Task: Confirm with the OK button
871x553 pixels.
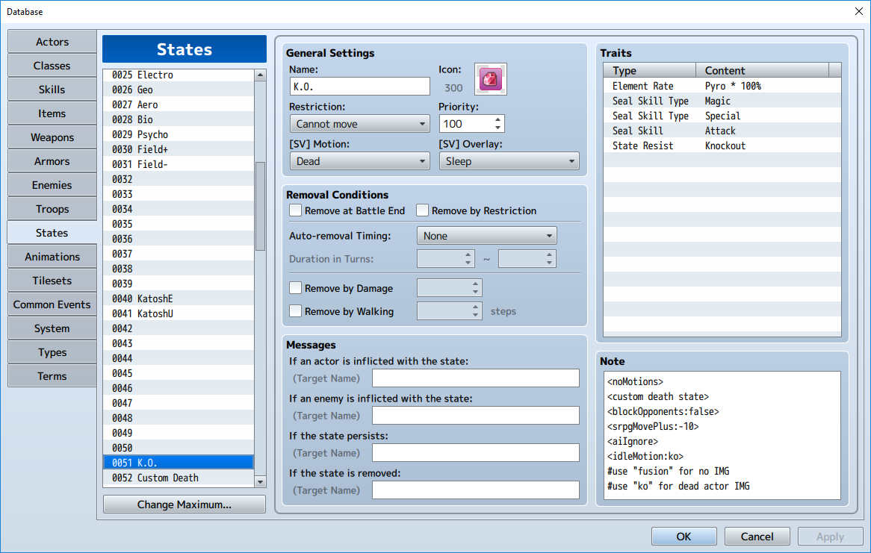Action: pos(684,537)
